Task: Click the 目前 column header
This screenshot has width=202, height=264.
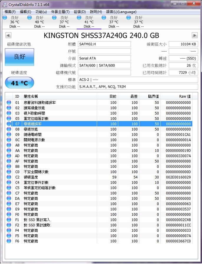Action: click(108, 96)
